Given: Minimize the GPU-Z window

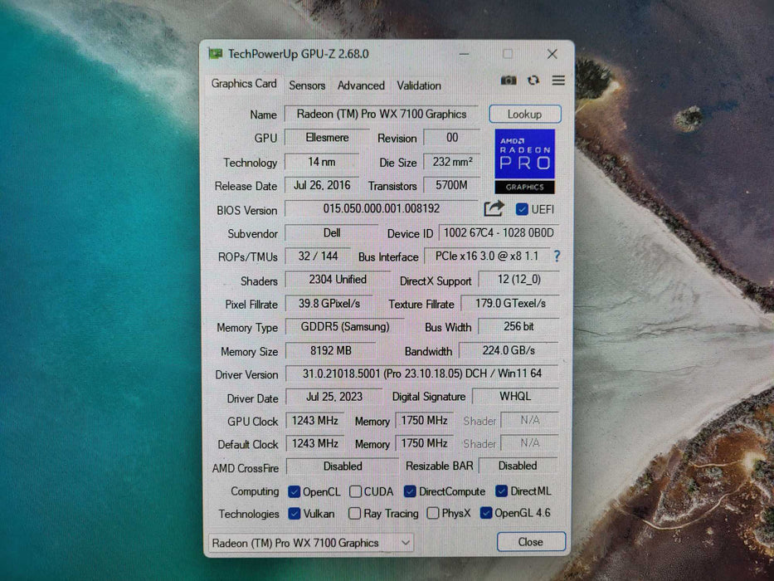Looking at the screenshot, I should 464,53.
